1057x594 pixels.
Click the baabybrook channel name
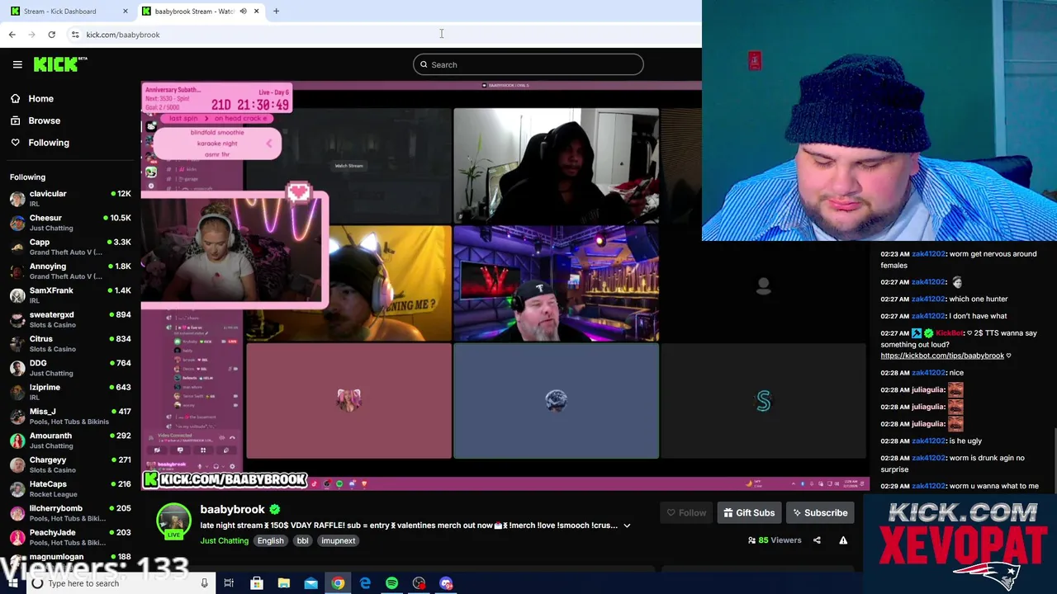coord(232,510)
